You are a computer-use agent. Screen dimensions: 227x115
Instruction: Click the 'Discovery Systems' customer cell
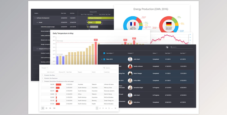pos(109,91)
